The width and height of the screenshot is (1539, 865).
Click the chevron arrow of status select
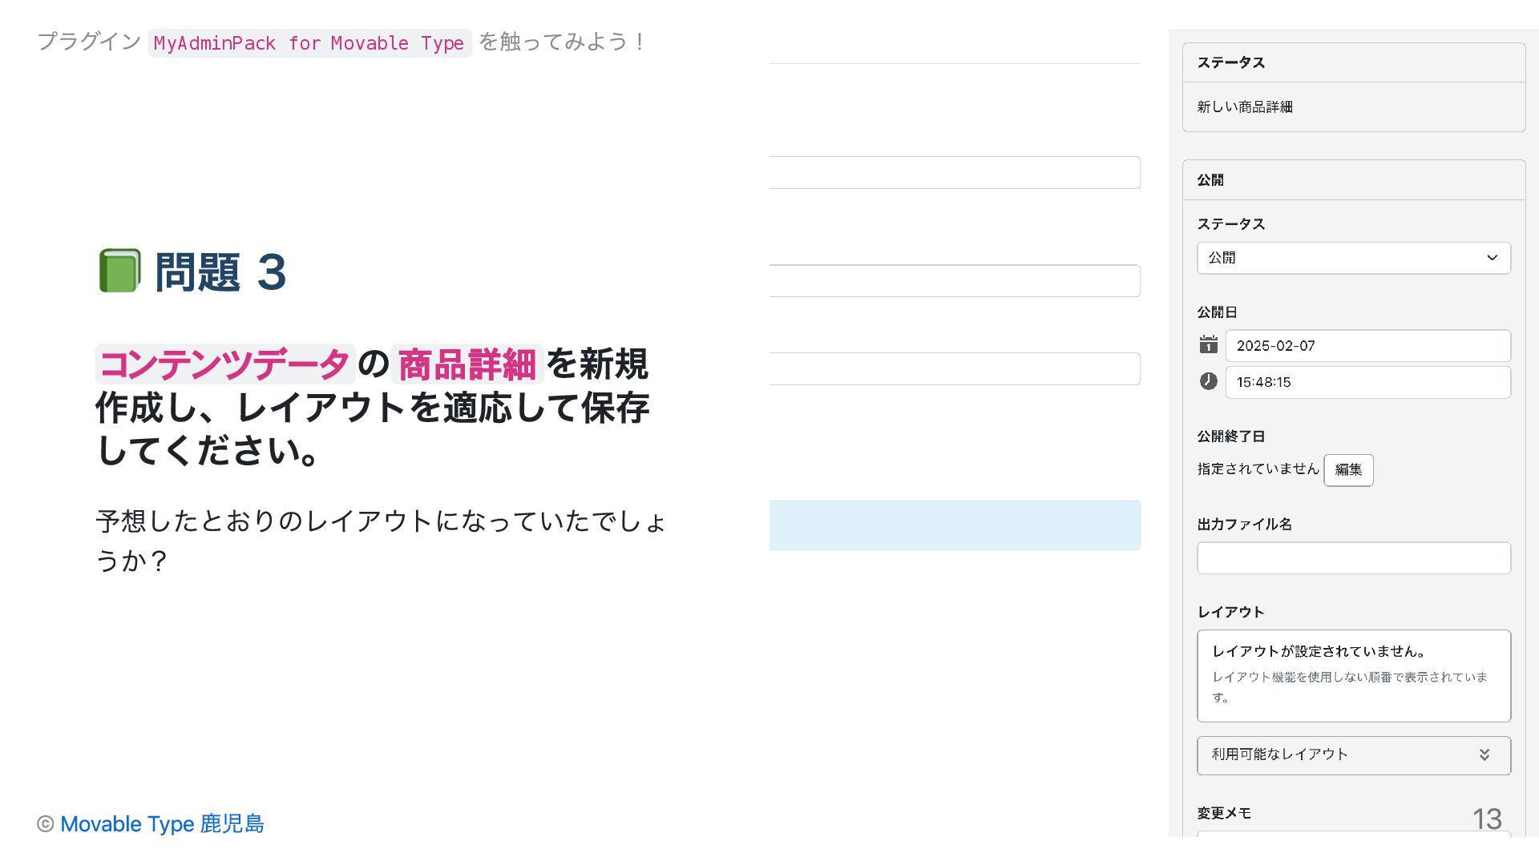pos(1492,258)
